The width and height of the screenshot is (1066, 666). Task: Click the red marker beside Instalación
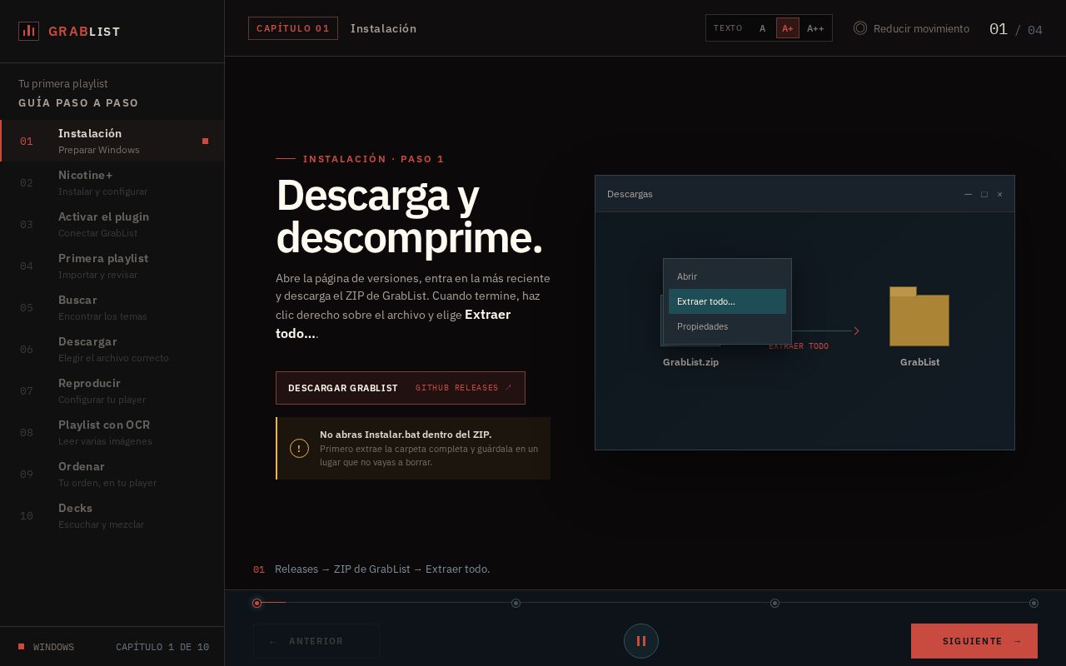206,142
